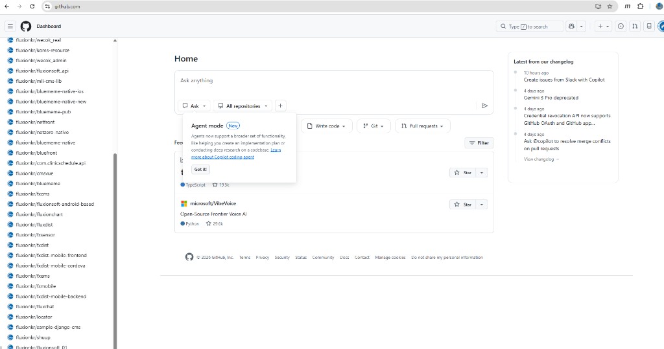Open the Pull requests icon in header
The height and width of the screenshot is (349, 664).
(x=635, y=27)
